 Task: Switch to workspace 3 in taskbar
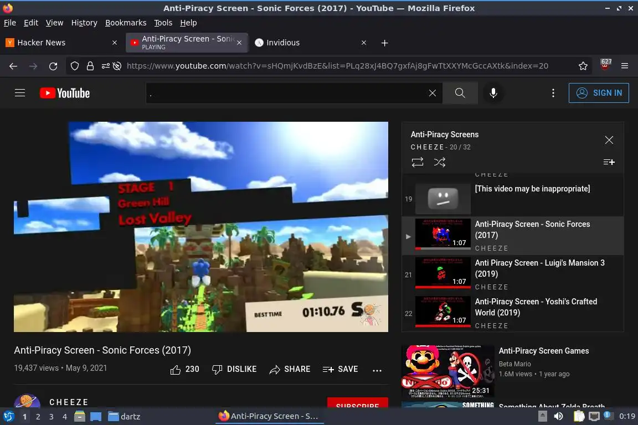click(52, 417)
